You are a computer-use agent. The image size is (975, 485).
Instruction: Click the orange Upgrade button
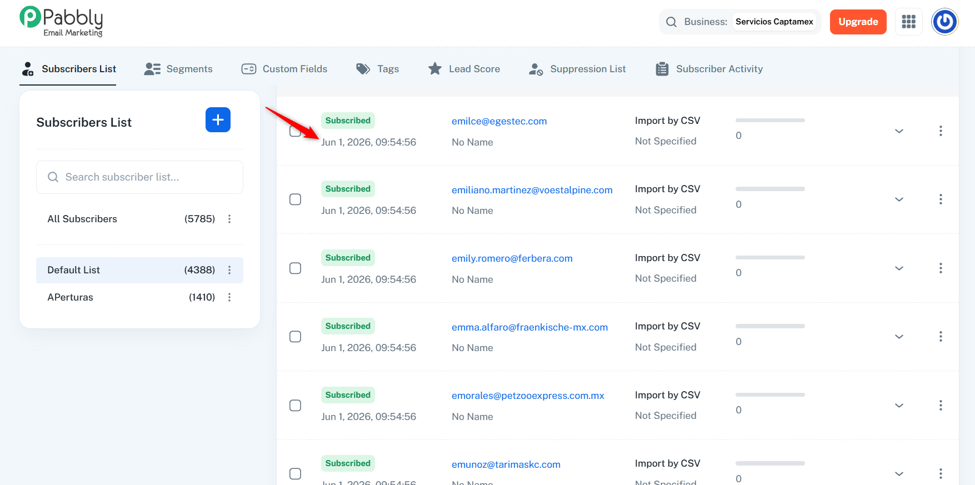[858, 22]
